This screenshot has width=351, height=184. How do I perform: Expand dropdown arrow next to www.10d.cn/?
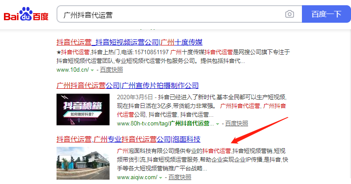92,70
